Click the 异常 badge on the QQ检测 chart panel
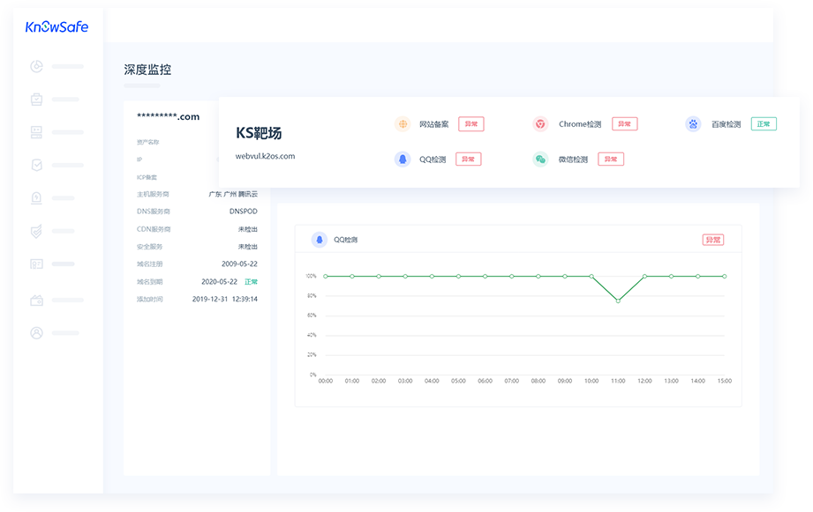 pos(712,239)
